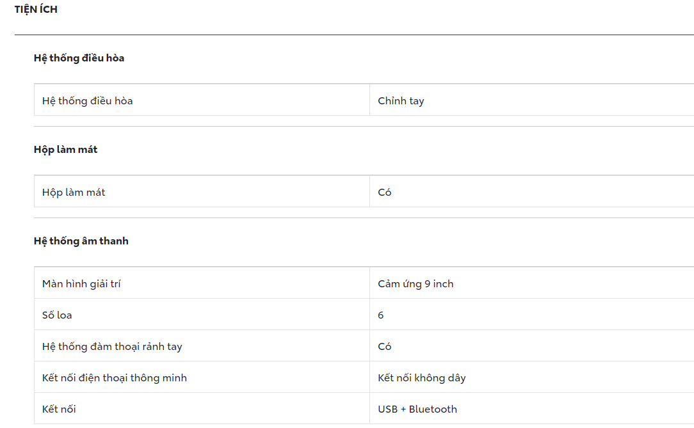
Task: Select the Kết nối điện thoại thông minh label
Action: [115, 378]
